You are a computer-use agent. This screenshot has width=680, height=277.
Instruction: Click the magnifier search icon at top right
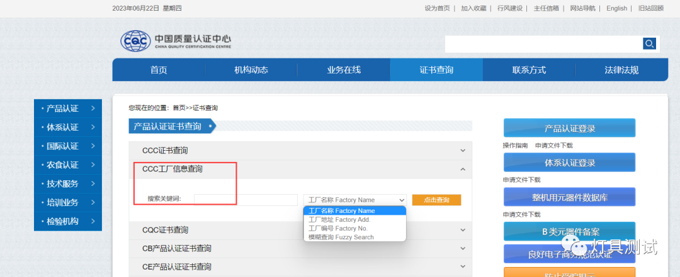[649, 43]
